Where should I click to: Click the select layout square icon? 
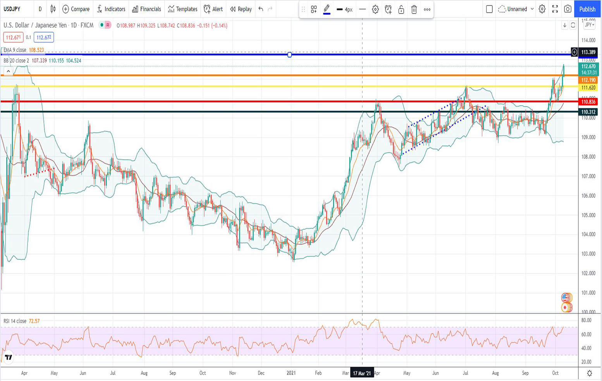[489, 9]
